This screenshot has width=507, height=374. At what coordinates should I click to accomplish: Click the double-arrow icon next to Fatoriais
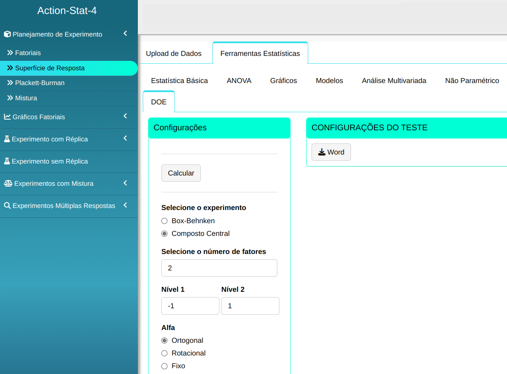10,53
